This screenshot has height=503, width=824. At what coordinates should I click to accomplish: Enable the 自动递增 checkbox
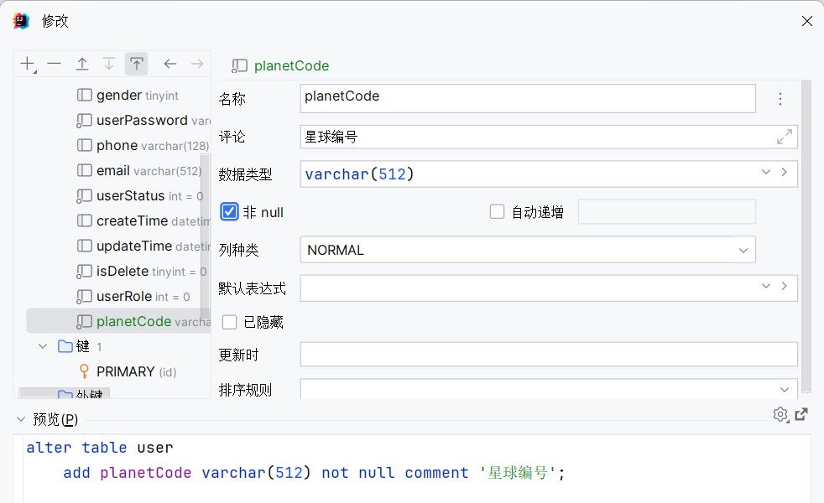[x=497, y=212]
